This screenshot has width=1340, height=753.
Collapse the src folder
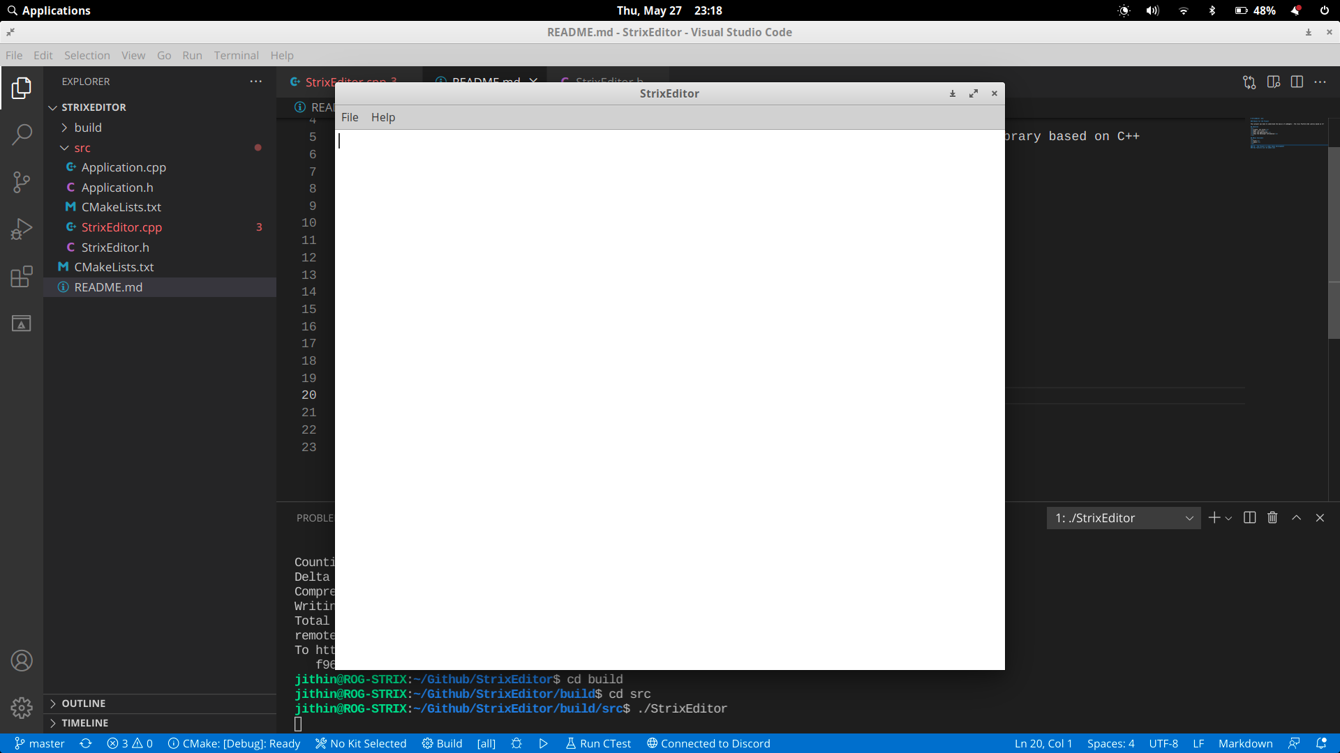pyautogui.click(x=82, y=148)
